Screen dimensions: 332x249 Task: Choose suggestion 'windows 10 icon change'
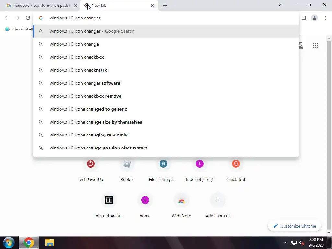(166, 44)
